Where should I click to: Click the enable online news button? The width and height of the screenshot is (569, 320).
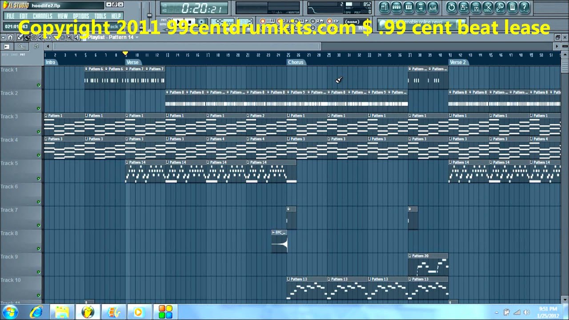pos(421,24)
